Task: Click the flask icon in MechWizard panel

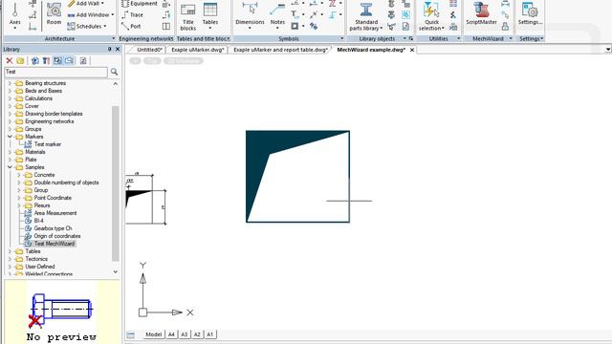Action: tap(505, 26)
